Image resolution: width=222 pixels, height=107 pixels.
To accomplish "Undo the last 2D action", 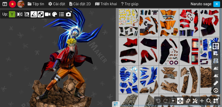I will [x=158, y=101].
